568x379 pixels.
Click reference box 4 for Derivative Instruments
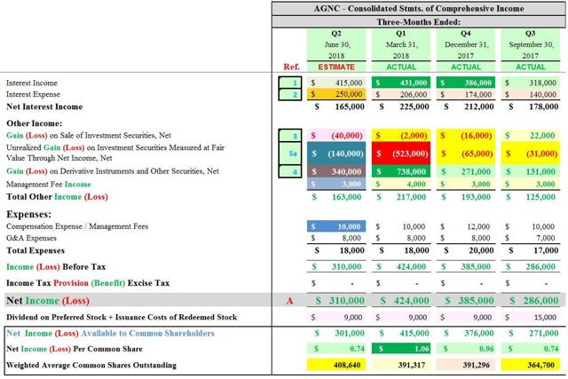[x=290, y=171]
